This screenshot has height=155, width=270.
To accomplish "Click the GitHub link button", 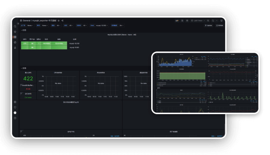I will tap(220, 25).
